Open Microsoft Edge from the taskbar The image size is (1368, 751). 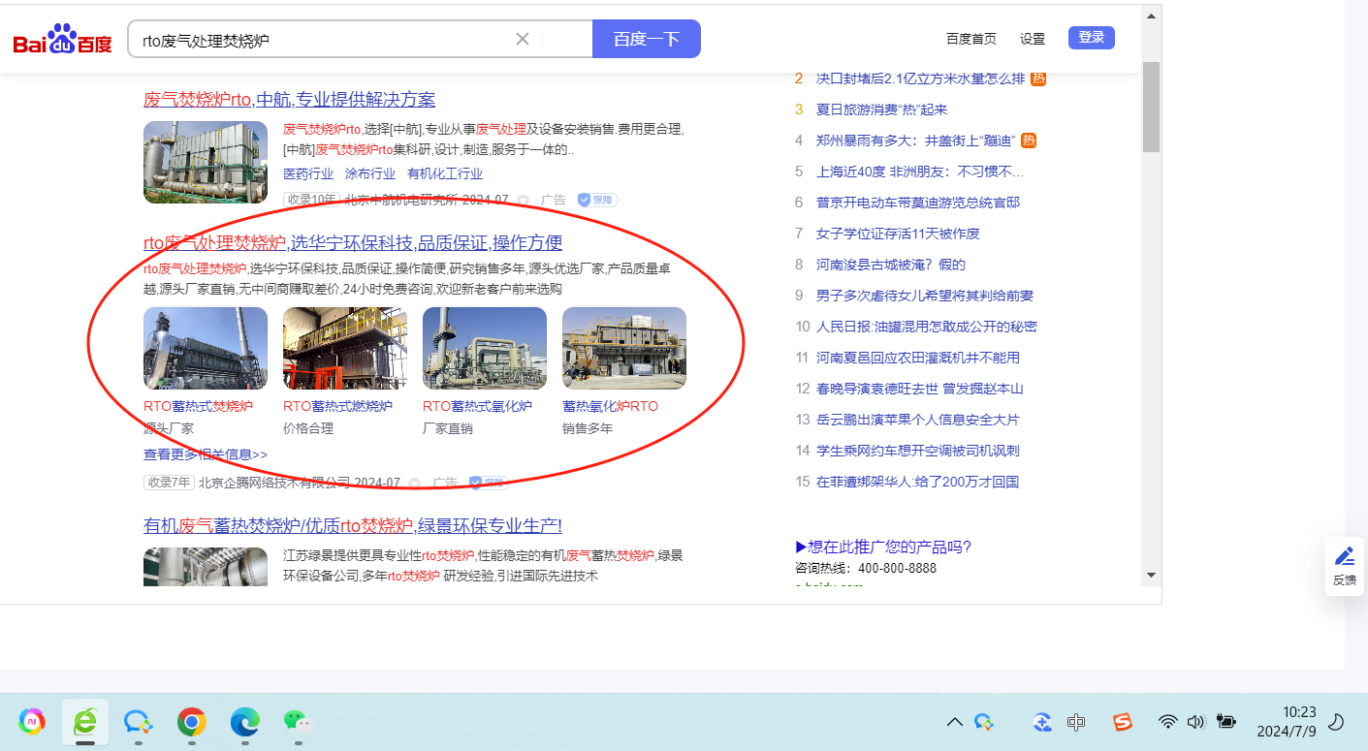click(244, 721)
